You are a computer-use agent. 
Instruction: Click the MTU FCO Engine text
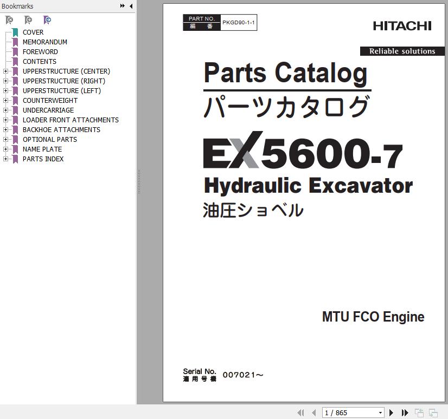click(x=373, y=317)
